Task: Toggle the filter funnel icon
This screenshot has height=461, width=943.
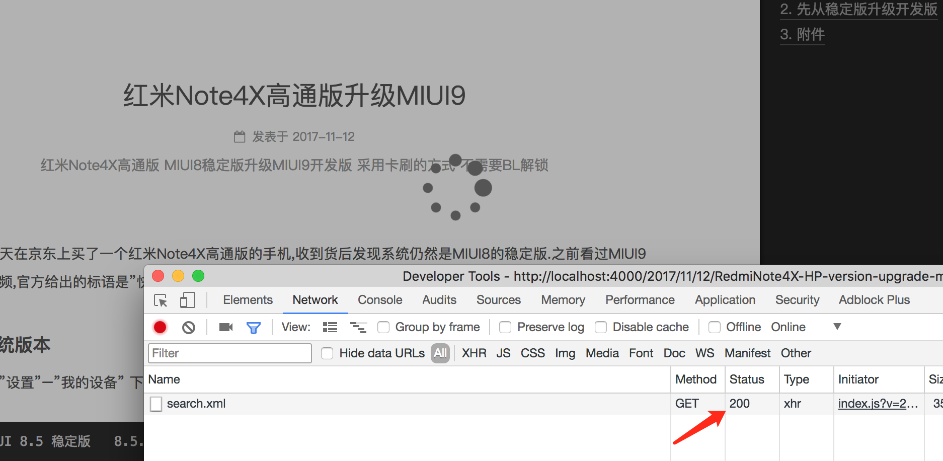Action: 254,328
